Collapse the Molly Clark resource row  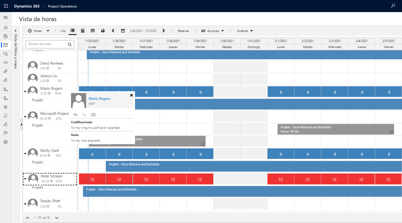tap(25, 154)
